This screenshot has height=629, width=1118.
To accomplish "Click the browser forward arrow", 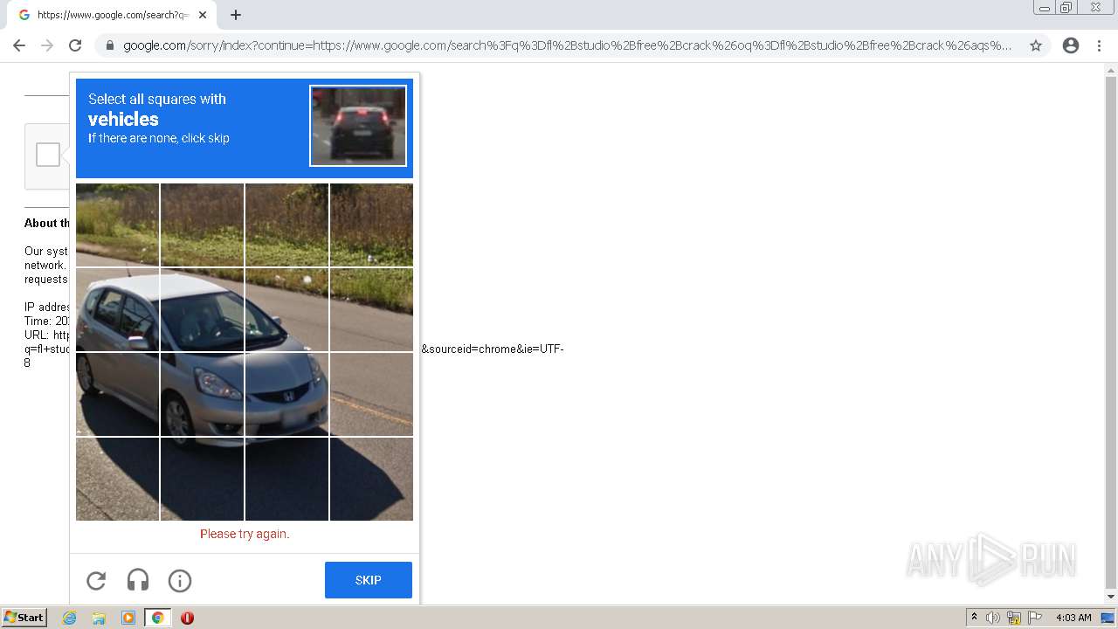I will click(47, 45).
